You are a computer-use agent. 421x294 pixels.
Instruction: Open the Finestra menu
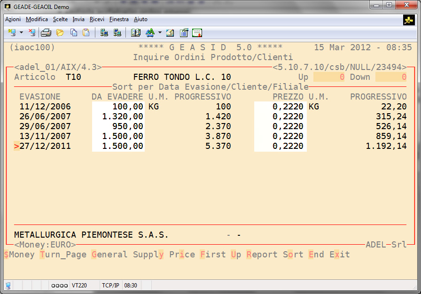119,19
